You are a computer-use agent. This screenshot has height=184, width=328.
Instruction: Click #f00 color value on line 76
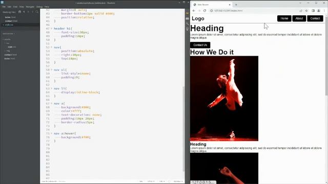[86, 137]
